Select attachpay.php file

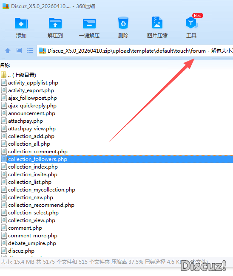point(26,121)
